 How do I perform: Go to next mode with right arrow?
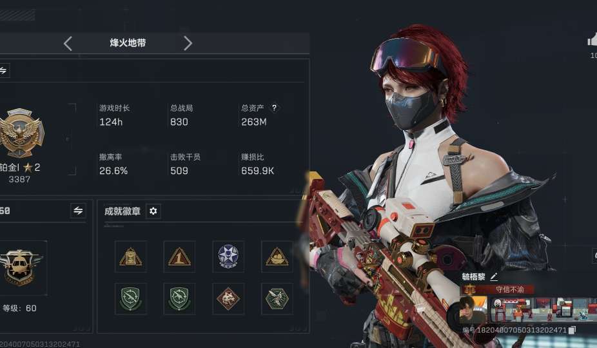click(x=188, y=43)
